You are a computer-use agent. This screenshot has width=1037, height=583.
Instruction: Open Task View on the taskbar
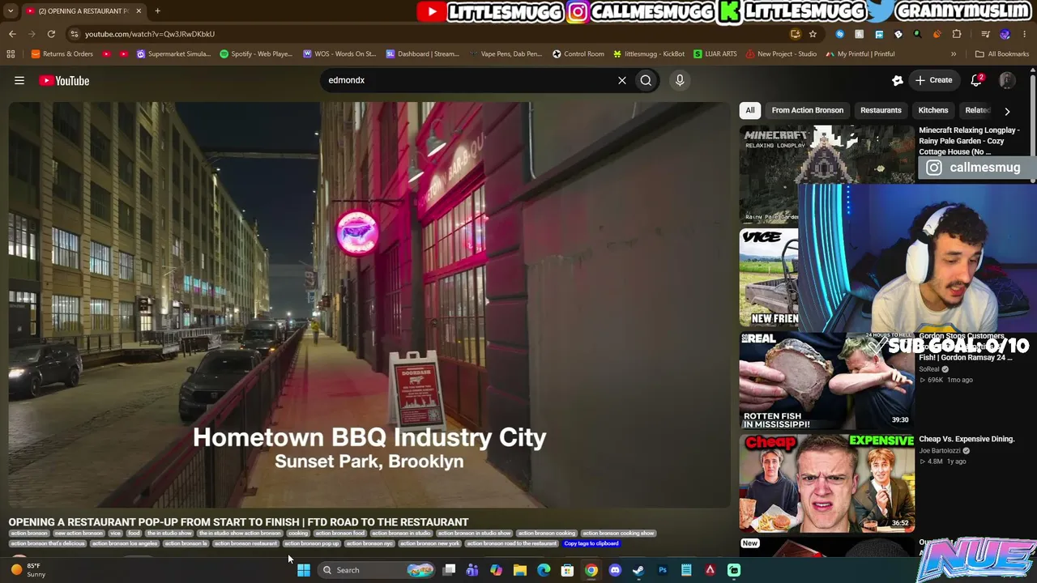click(x=449, y=570)
